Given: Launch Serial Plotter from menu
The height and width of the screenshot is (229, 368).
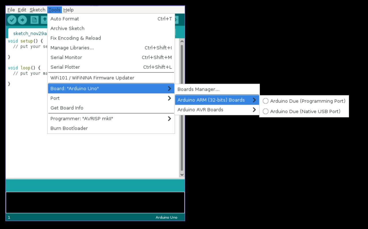Looking at the screenshot, I should tap(111, 67).
